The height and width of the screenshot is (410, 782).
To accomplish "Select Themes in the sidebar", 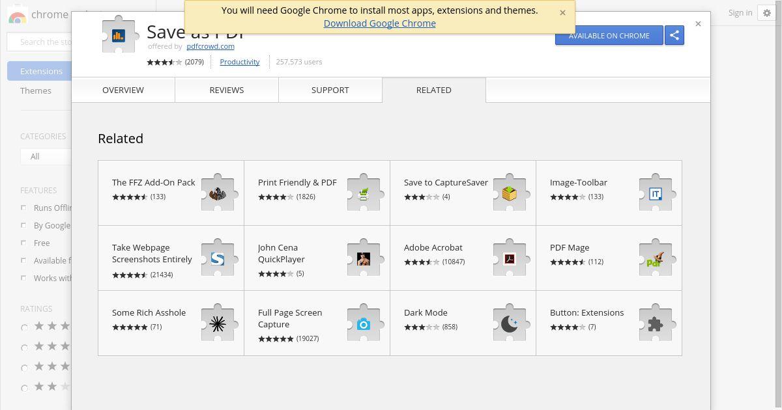I will point(36,90).
